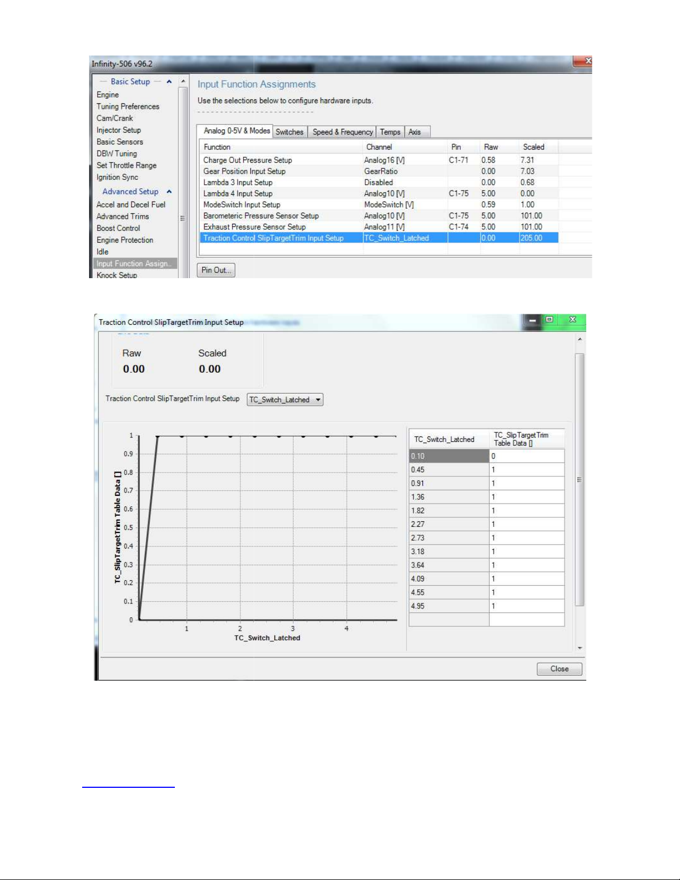This screenshot has height=880, width=680.
Task: Open the Axis tab
Action: (x=415, y=132)
